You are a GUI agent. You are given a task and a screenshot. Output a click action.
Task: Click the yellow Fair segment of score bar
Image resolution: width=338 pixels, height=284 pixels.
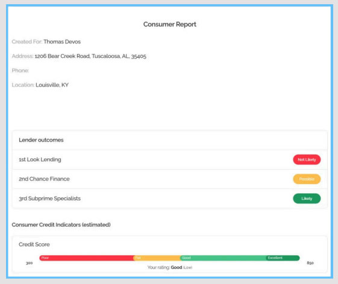(x=157, y=258)
